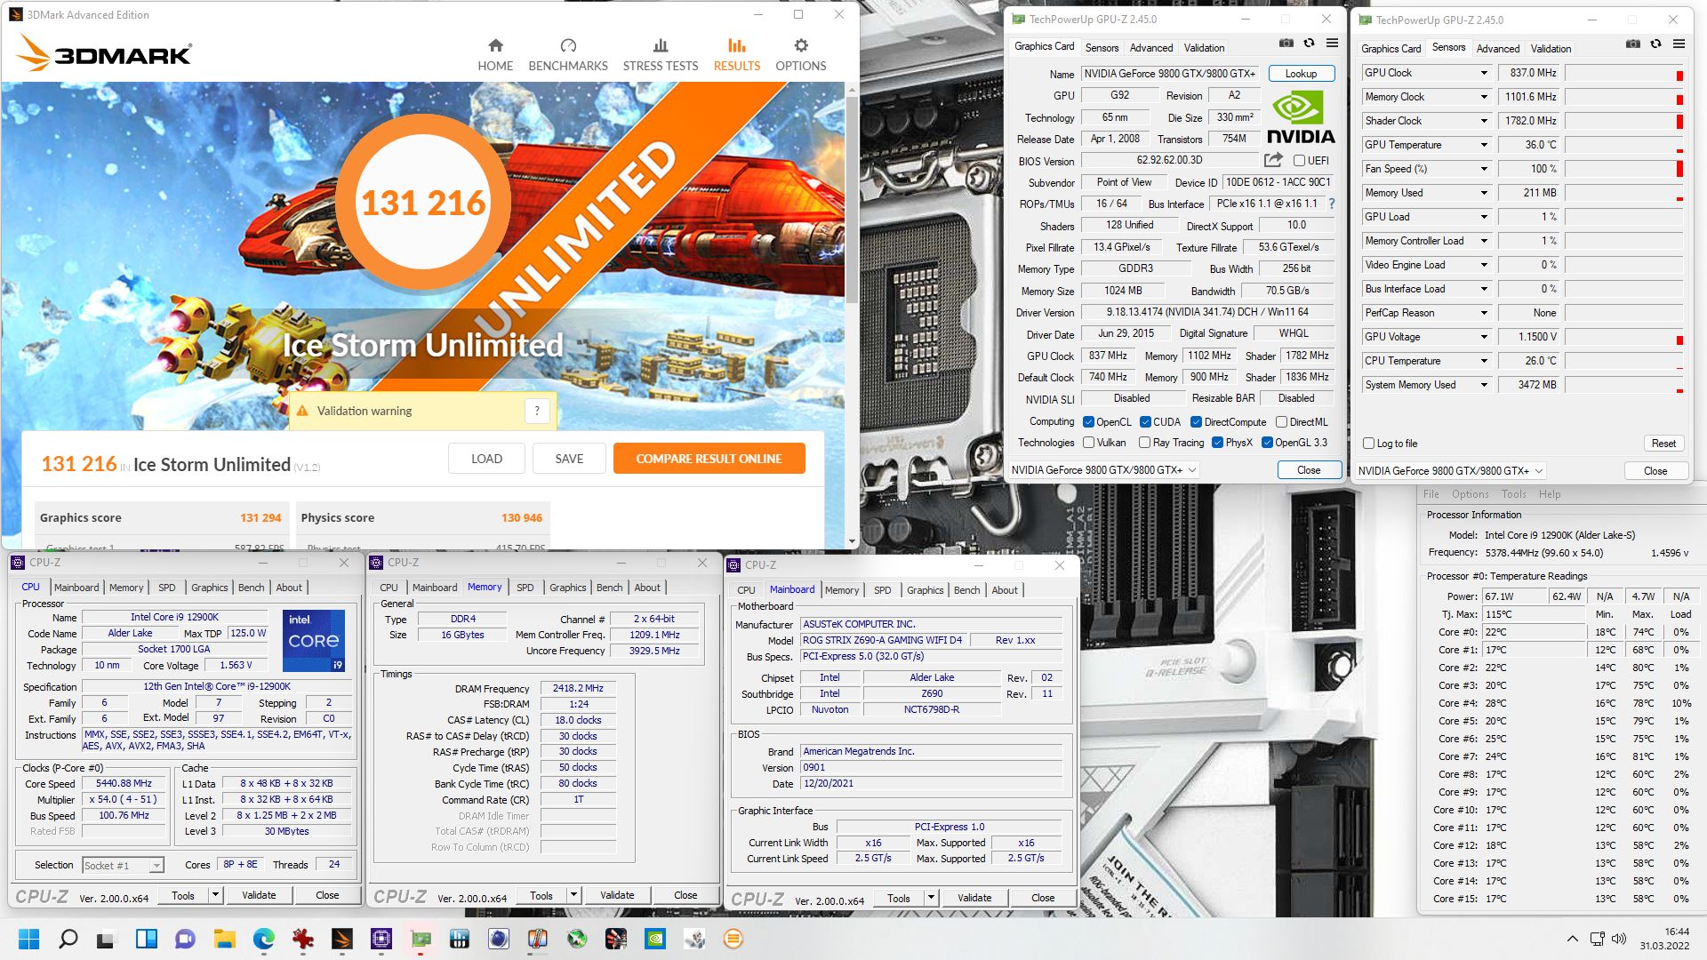Click the GPU Name field in GPU-Z

[1170, 74]
